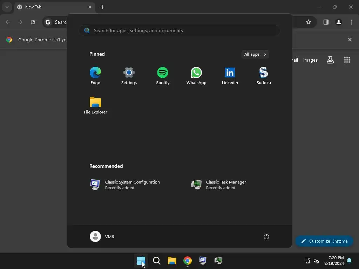Open File Explorer from pinned apps
Viewport: 359px width, 269px height.
[x=95, y=105]
